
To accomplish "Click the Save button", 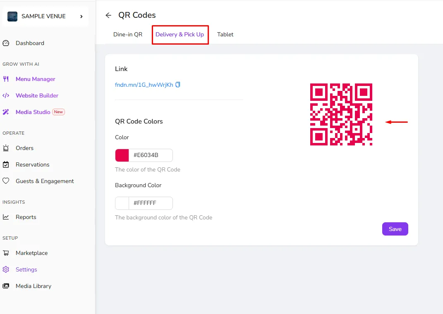I will [395, 229].
